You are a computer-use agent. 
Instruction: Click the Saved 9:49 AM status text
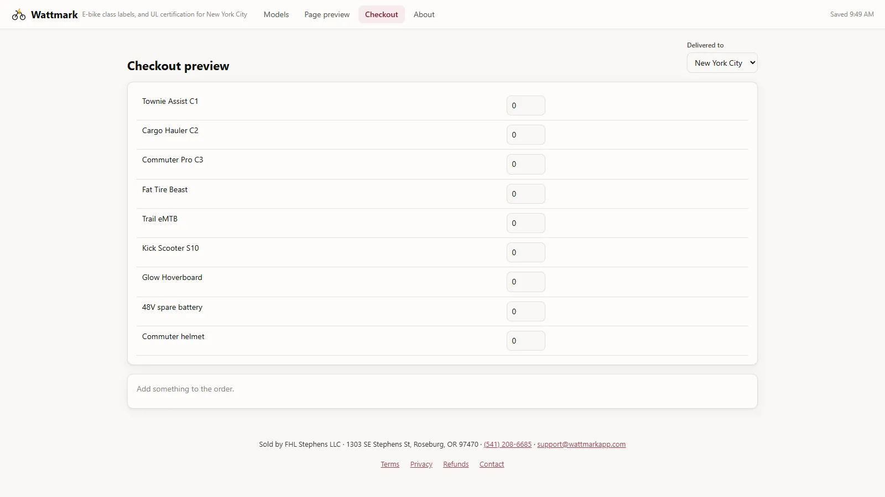(x=852, y=14)
